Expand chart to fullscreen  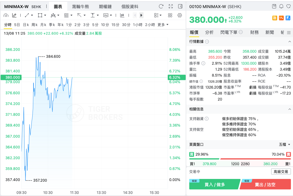click(x=171, y=7)
